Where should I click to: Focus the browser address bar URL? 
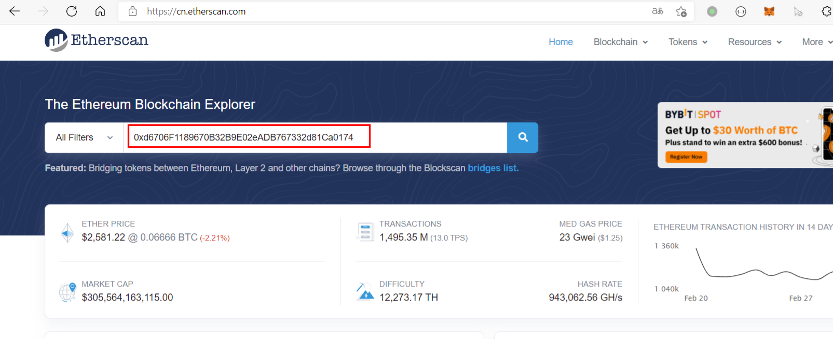point(196,11)
